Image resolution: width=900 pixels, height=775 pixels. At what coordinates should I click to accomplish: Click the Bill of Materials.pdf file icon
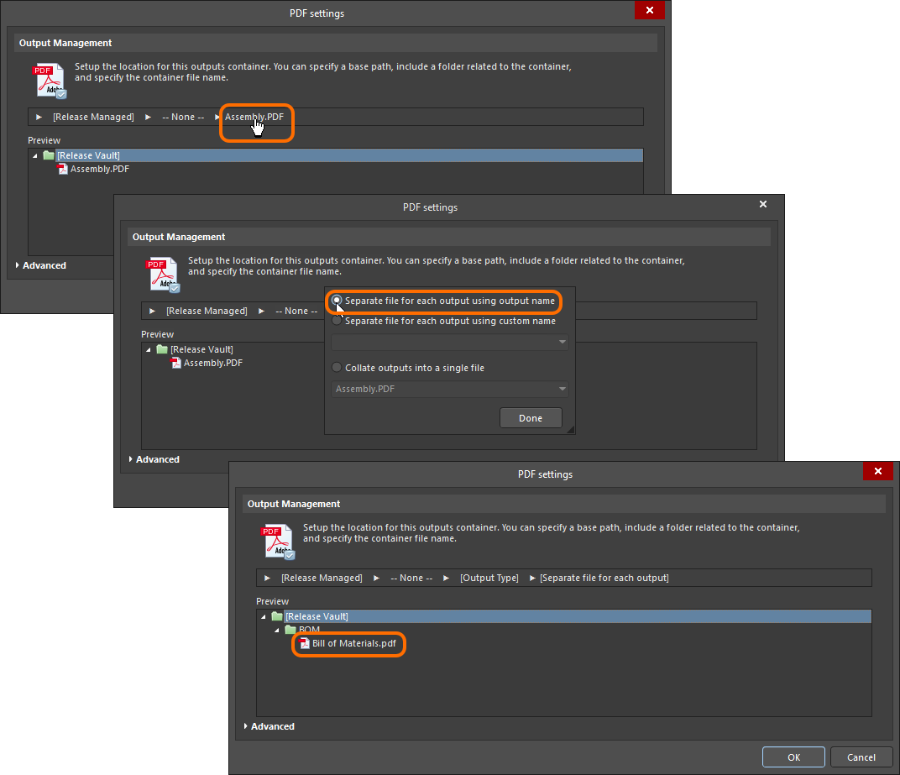[305, 644]
